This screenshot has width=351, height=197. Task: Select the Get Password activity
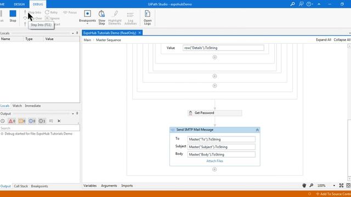click(x=214, y=113)
